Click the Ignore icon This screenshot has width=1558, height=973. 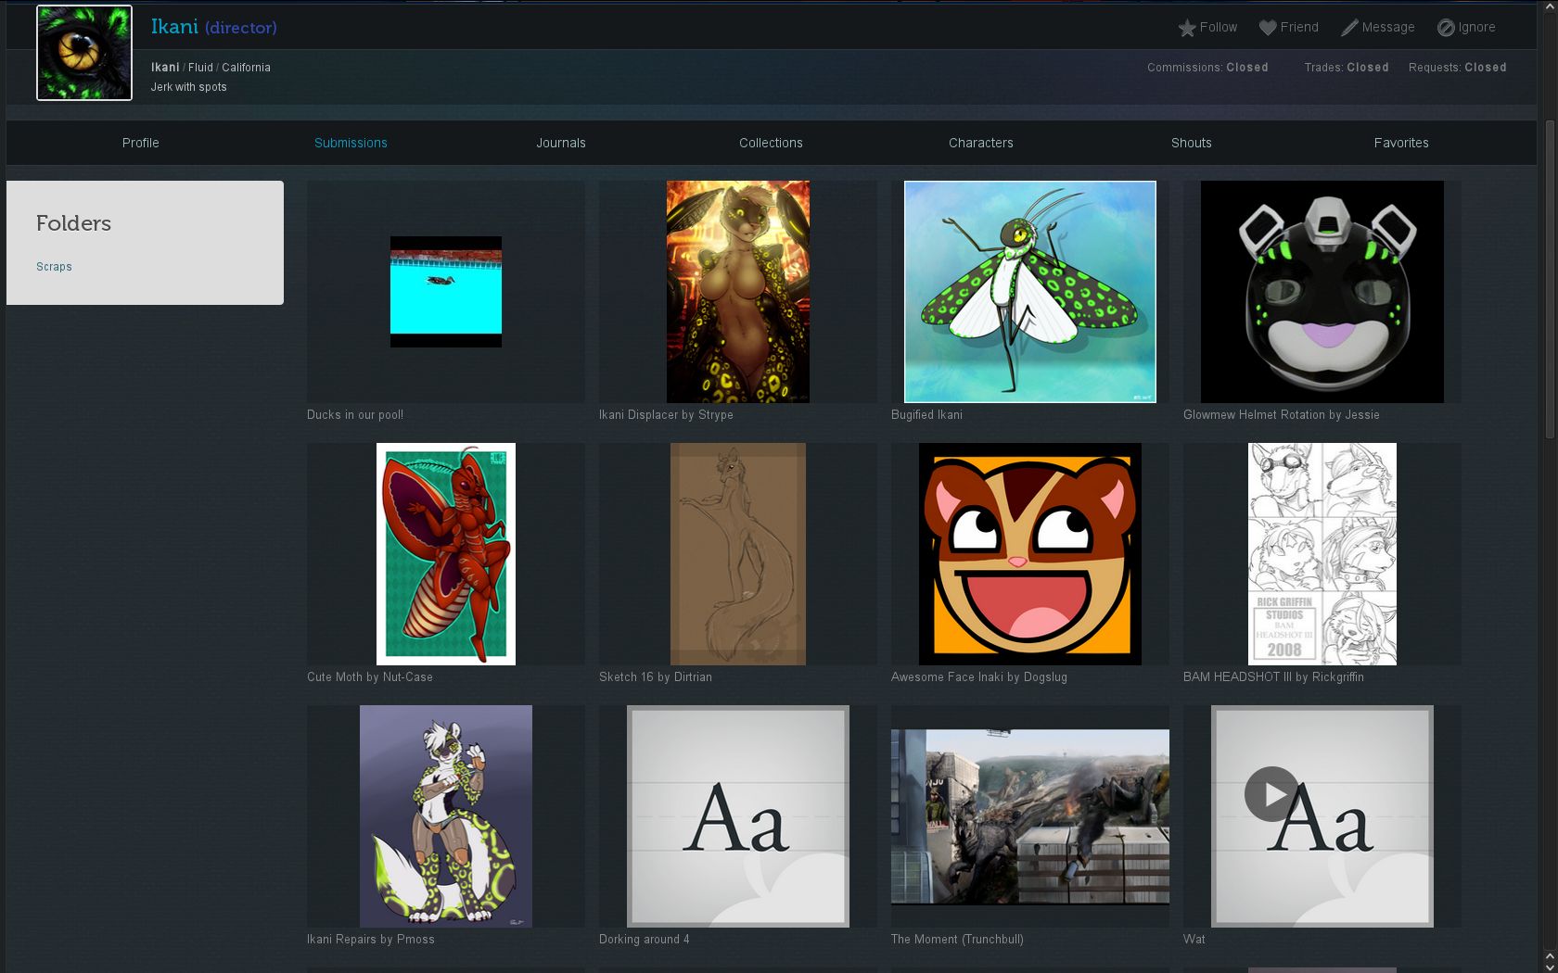[1445, 27]
